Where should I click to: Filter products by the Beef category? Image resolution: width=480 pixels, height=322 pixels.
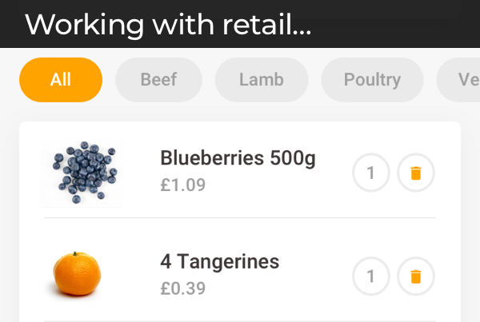tap(158, 80)
